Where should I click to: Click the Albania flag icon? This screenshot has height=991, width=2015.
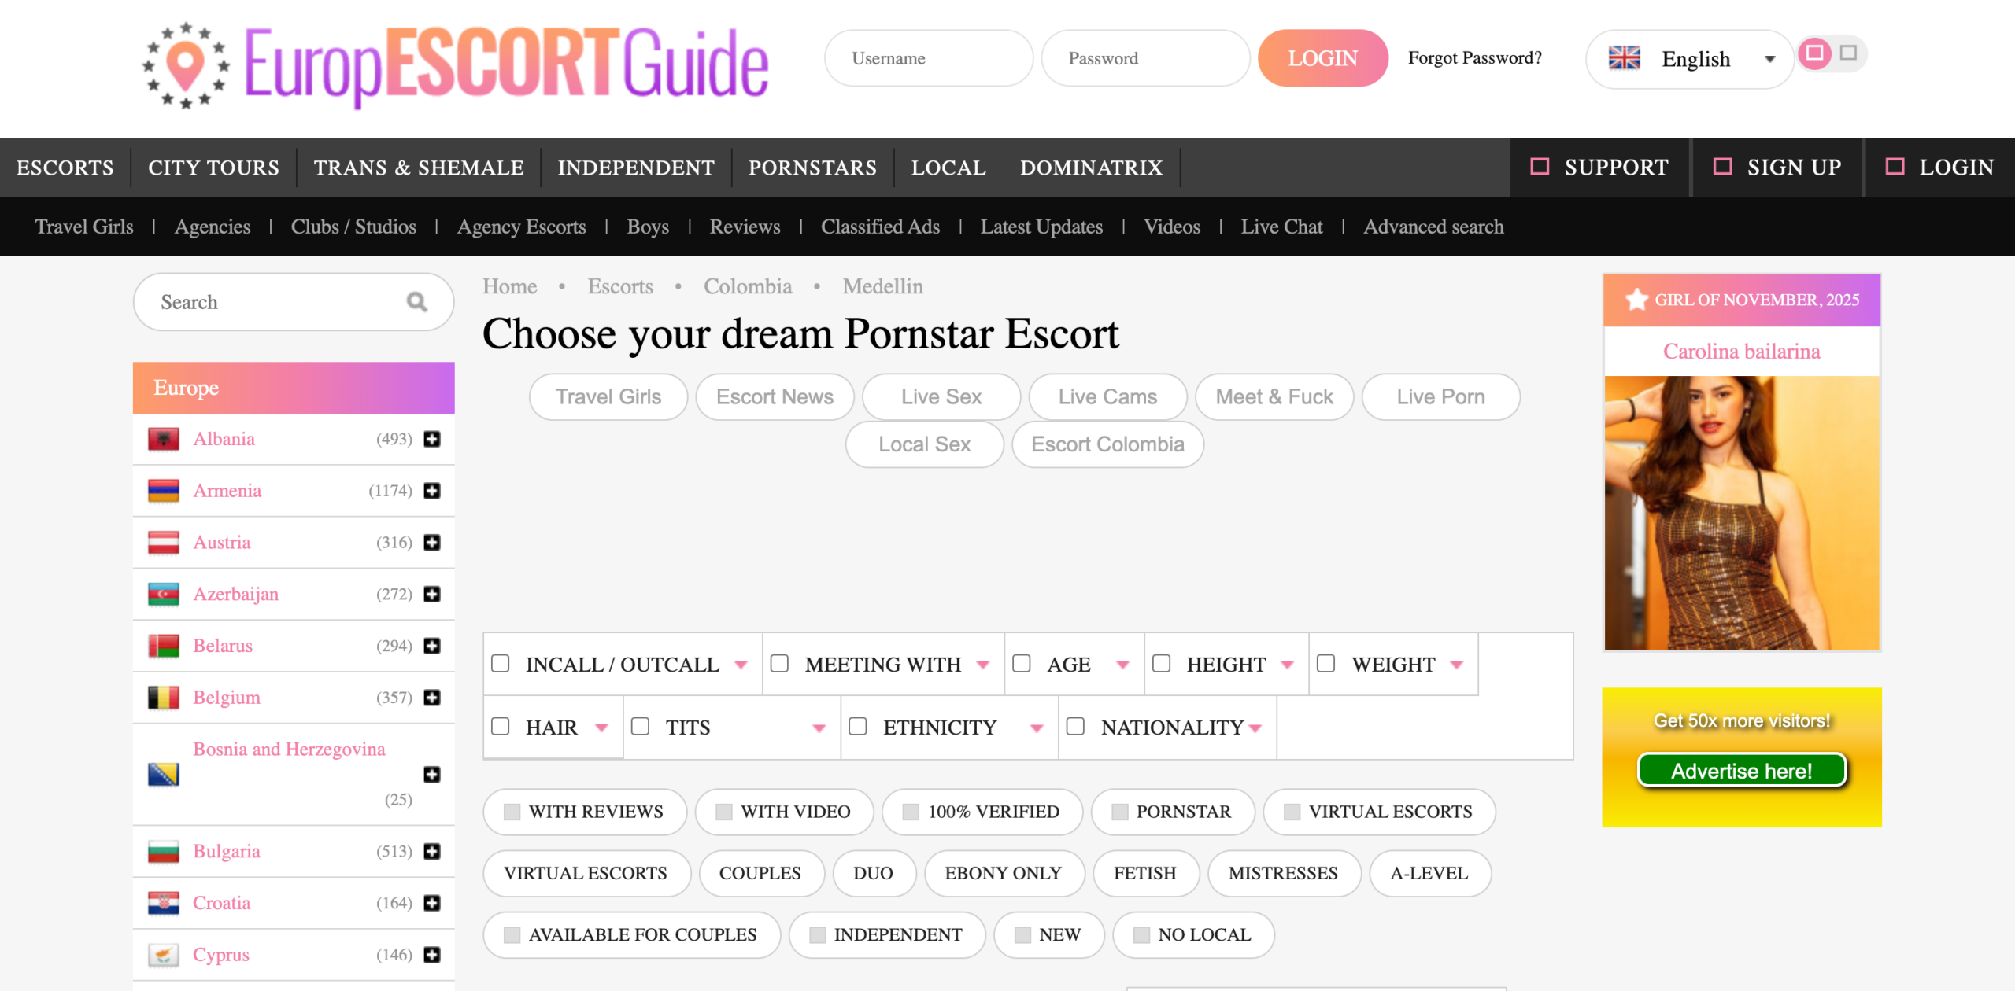pos(165,438)
